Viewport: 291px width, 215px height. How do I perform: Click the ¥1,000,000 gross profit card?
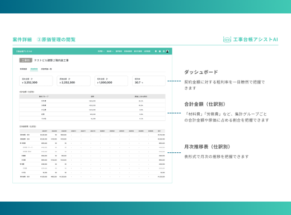(x=111, y=81)
